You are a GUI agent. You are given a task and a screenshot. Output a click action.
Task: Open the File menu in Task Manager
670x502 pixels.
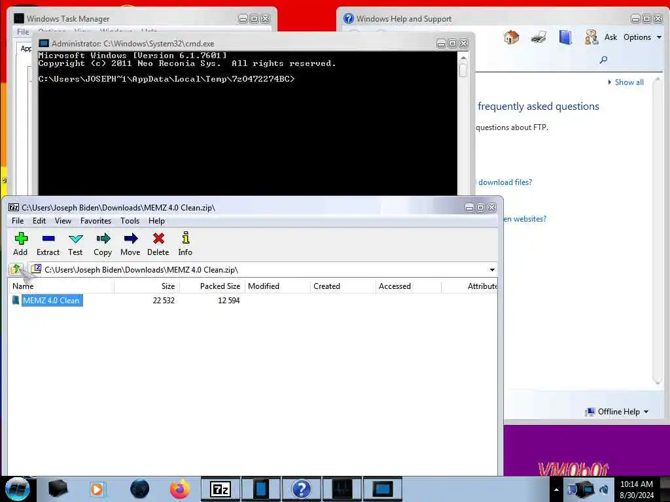tap(23, 32)
